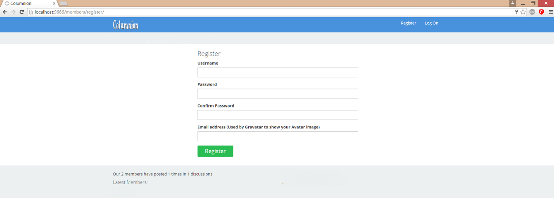This screenshot has width=554, height=198.
Task: Select the Confirm Password field
Action: point(278,115)
